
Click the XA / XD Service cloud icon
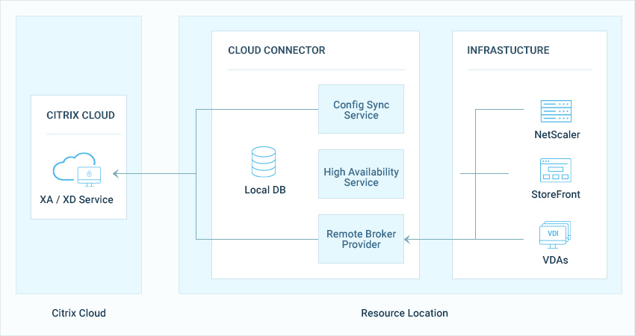pos(77,169)
